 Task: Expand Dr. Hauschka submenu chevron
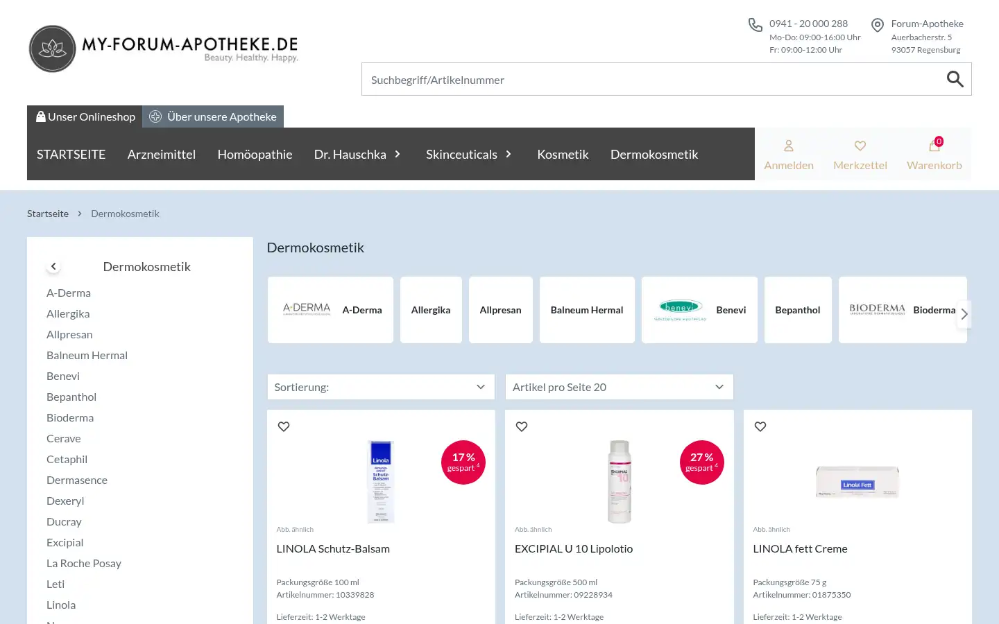pos(398,154)
